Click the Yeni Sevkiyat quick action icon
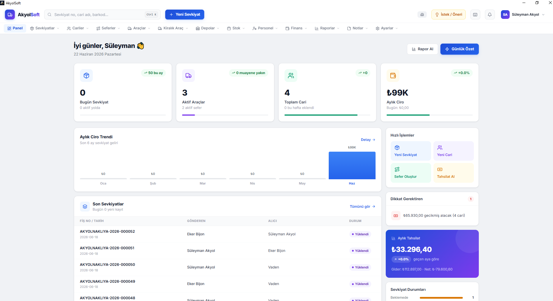Image resolution: width=553 pixels, height=301 pixels. click(x=397, y=148)
